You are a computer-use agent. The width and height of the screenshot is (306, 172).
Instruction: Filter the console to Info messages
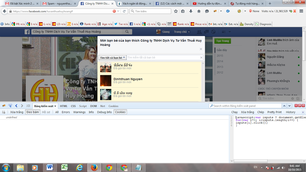point(91,112)
